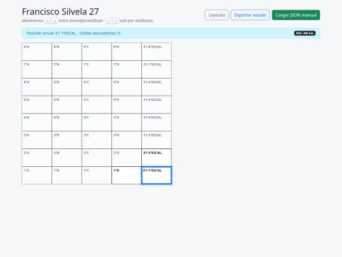Select cell 4ºA
Image resolution: width=342 pixels, height=257 pixels.
tap(37, 122)
